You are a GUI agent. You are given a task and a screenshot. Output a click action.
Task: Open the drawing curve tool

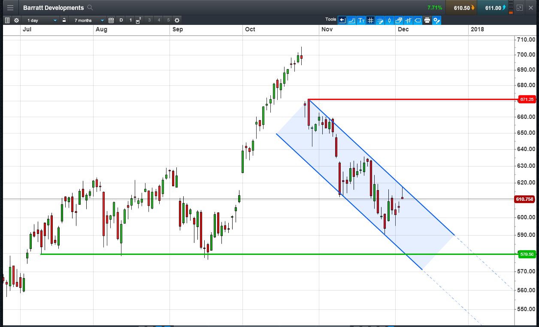click(x=351, y=20)
